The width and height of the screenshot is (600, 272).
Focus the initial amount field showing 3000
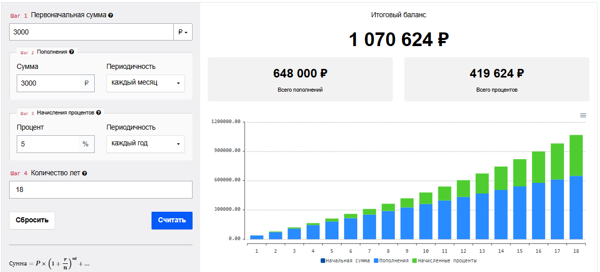[91, 32]
